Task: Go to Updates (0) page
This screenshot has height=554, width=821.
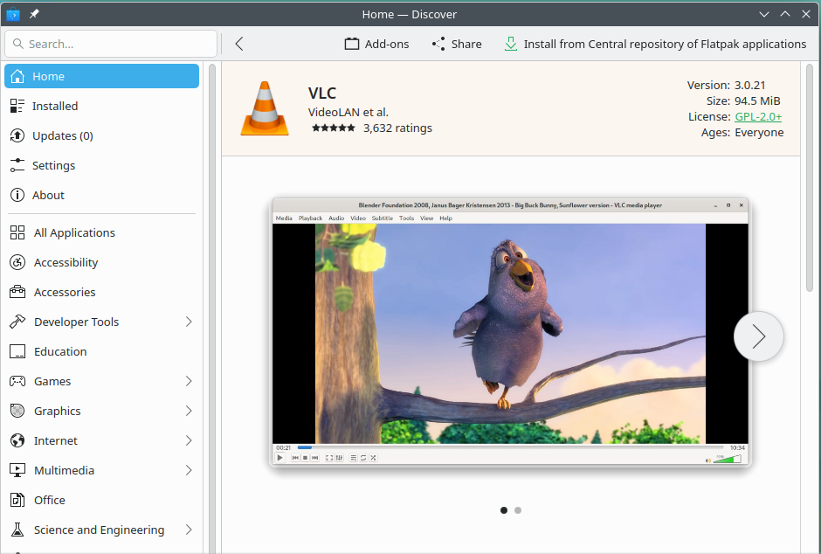Action: coord(101,135)
